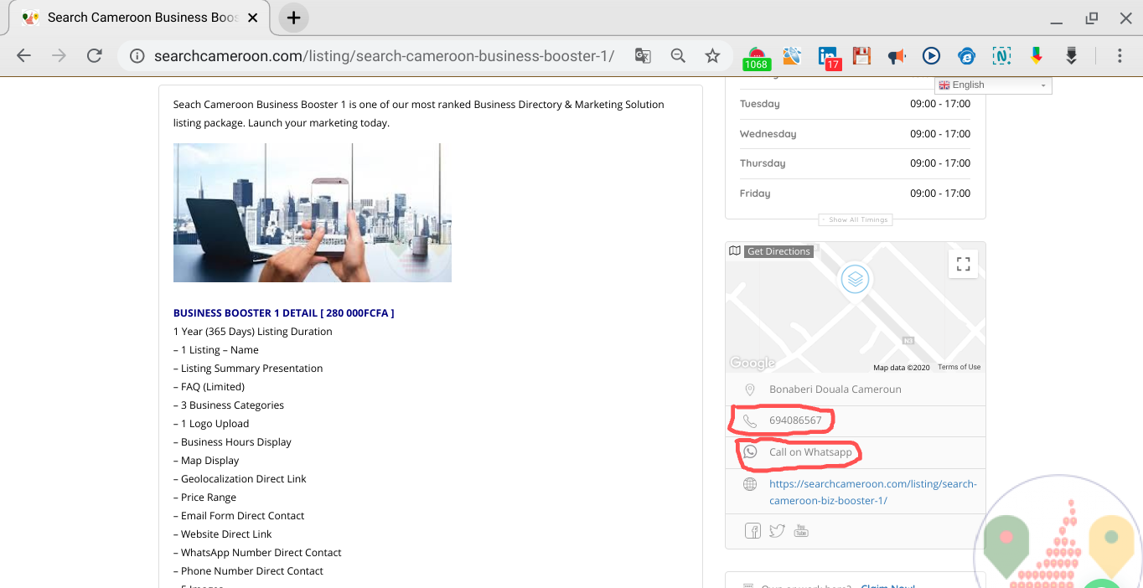Go back to the previous page
The image size is (1143, 588).
pos(23,56)
